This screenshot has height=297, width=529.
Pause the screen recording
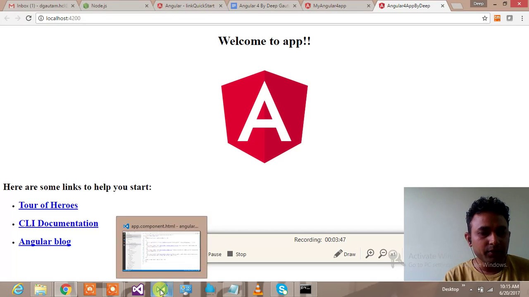click(215, 254)
